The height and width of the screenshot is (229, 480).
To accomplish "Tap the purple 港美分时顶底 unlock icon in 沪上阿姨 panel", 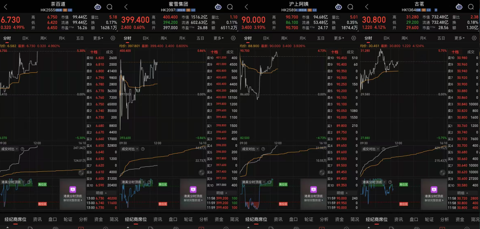I will click(313, 190).
